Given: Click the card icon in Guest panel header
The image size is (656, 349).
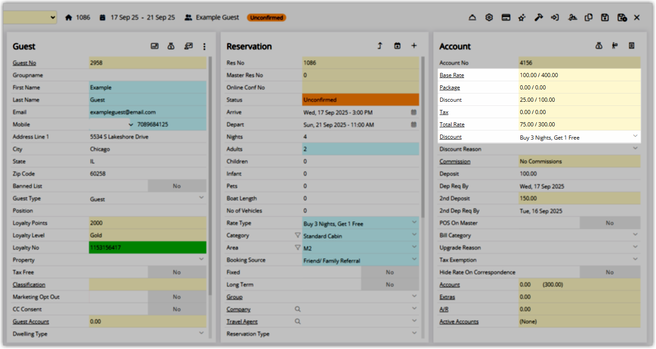Looking at the screenshot, I should point(155,46).
